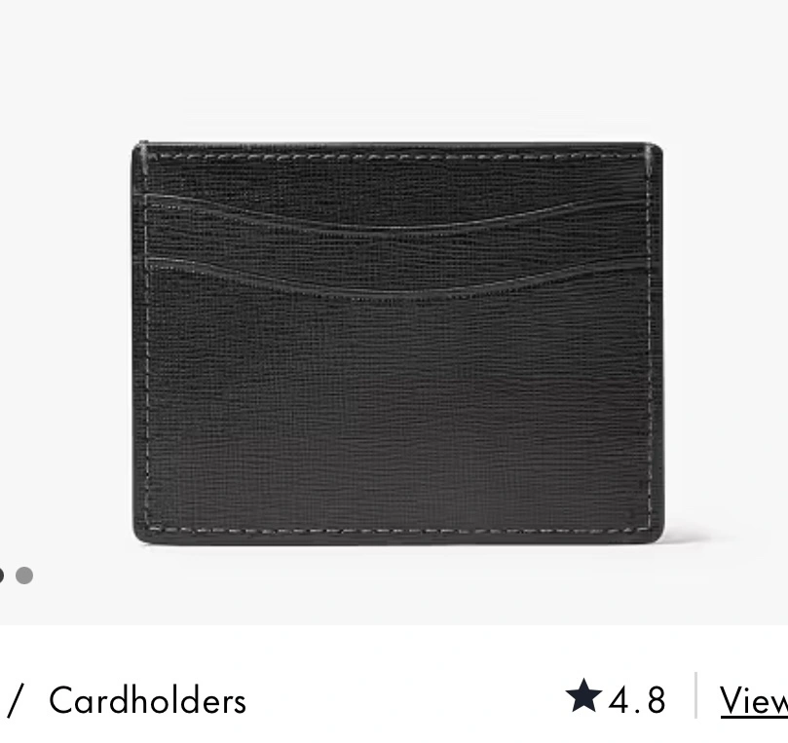The image size is (788, 743).
Task: Click the vertical divider beside the rating
Action: click(x=695, y=695)
